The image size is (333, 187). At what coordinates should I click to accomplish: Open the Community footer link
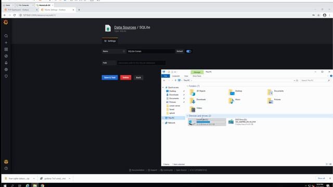[166, 170]
